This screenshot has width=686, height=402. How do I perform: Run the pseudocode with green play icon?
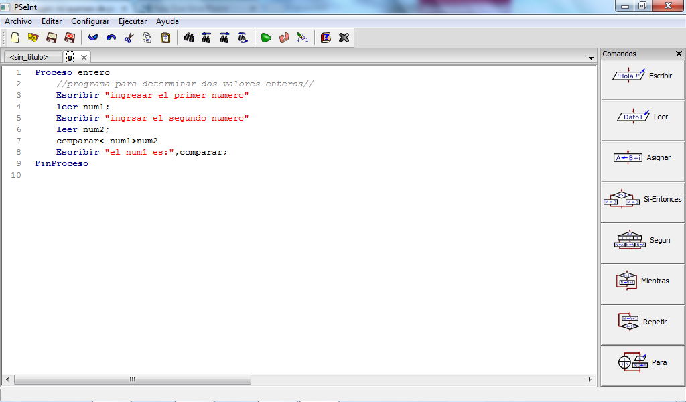point(265,38)
